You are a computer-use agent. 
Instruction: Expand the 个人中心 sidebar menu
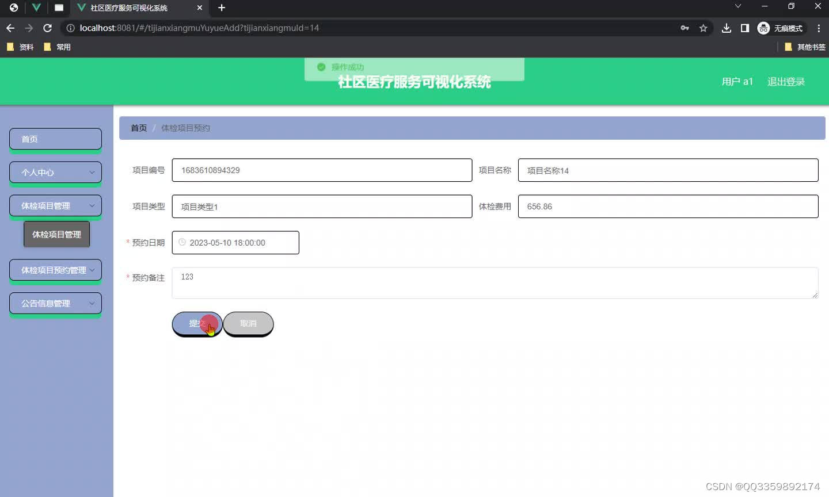55,172
